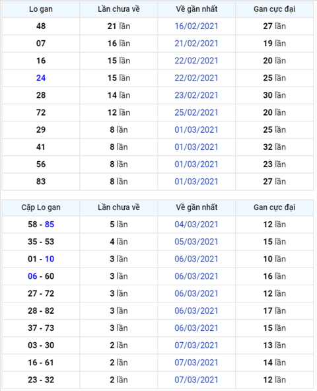Click date link 16/02/2021 in row 48

pyautogui.click(x=196, y=26)
